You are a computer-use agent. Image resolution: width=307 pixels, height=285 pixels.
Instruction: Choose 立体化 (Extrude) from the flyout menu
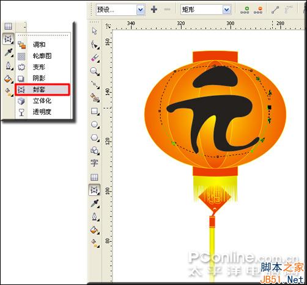click(43, 101)
